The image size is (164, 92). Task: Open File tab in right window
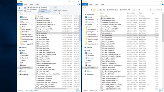[x=85, y=4]
